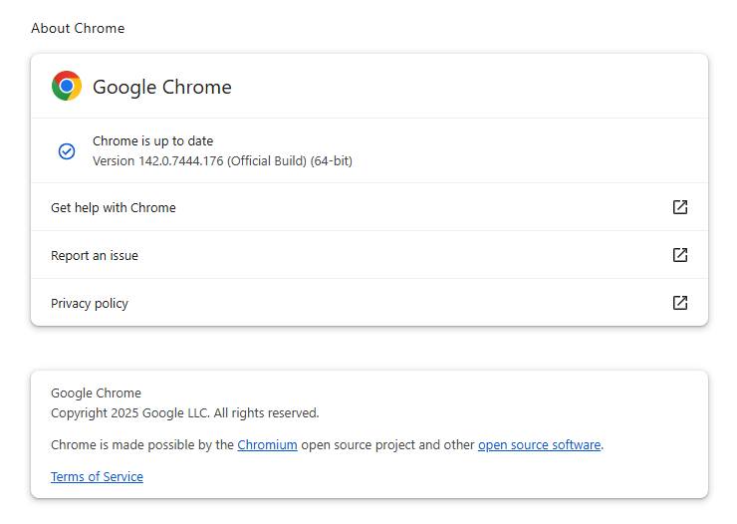Click the About Chrome page title
737x524 pixels.
tap(78, 28)
